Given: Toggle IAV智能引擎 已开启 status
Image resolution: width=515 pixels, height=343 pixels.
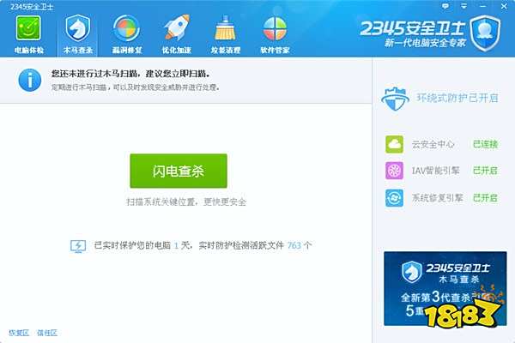Looking at the screenshot, I should pos(485,171).
